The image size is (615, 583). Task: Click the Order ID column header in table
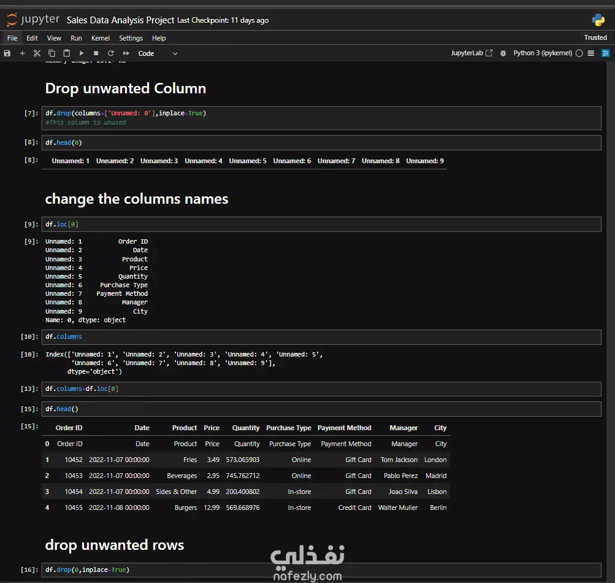pyautogui.click(x=69, y=428)
